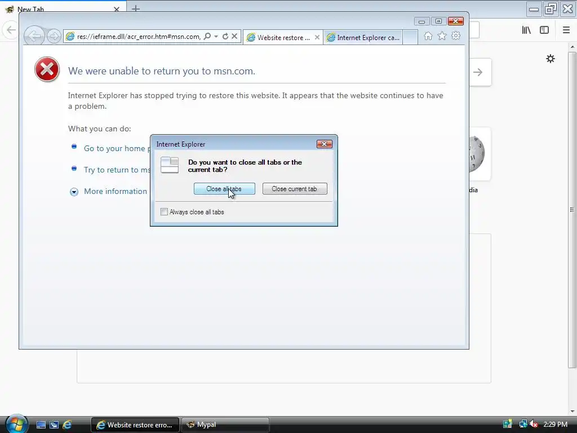
Task: Close the New Tab tab in Mypal
Action: [117, 9]
